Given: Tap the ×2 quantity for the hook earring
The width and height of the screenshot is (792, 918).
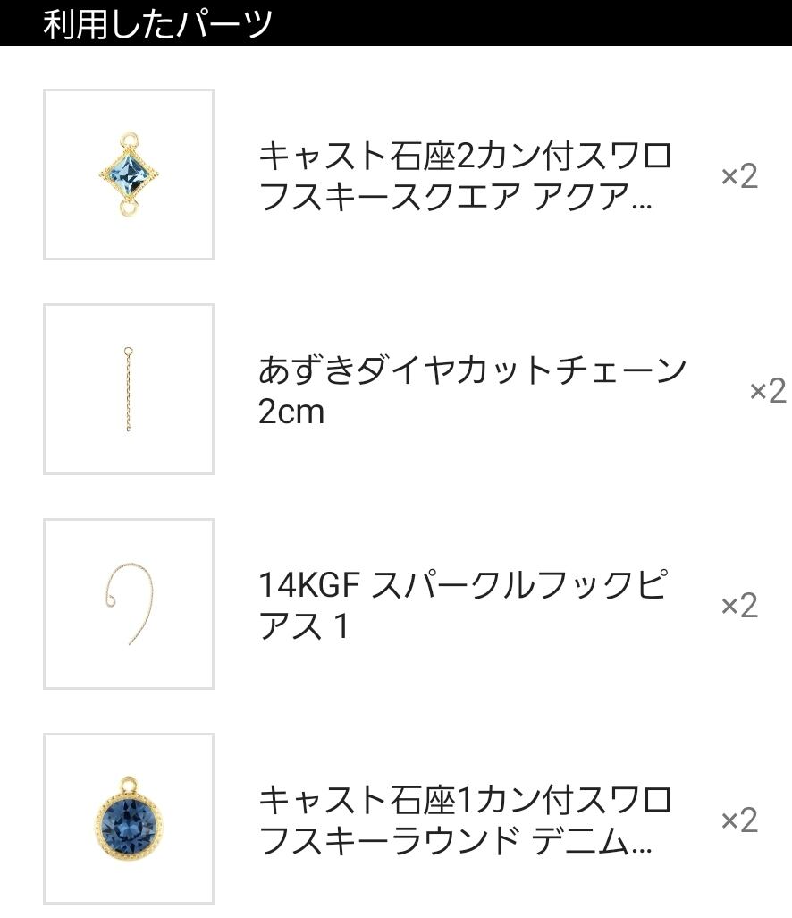Looking at the screenshot, I should (x=739, y=606).
